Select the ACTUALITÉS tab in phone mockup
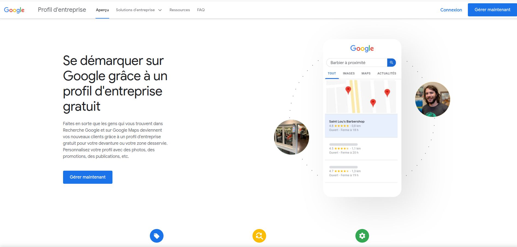The height and width of the screenshot is (247, 517). tap(387, 73)
